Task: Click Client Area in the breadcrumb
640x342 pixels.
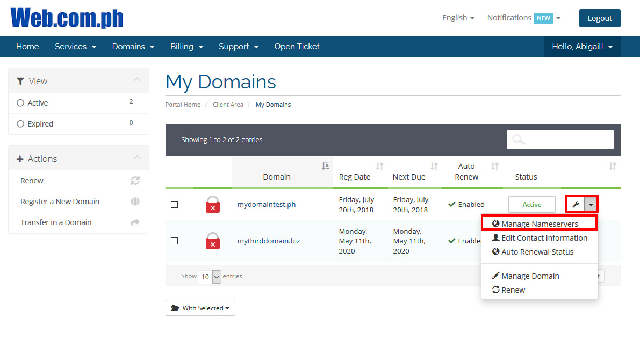Action: pyautogui.click(x=228, y=105)
